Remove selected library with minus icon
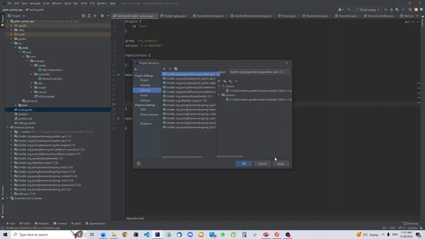Screen dimensions: 425x239 (170, 69)
